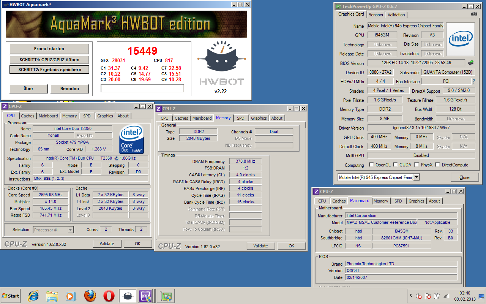Click the Close button in GPU-Z
Viewport: 486px width, 304px height.
coord(464,177)
